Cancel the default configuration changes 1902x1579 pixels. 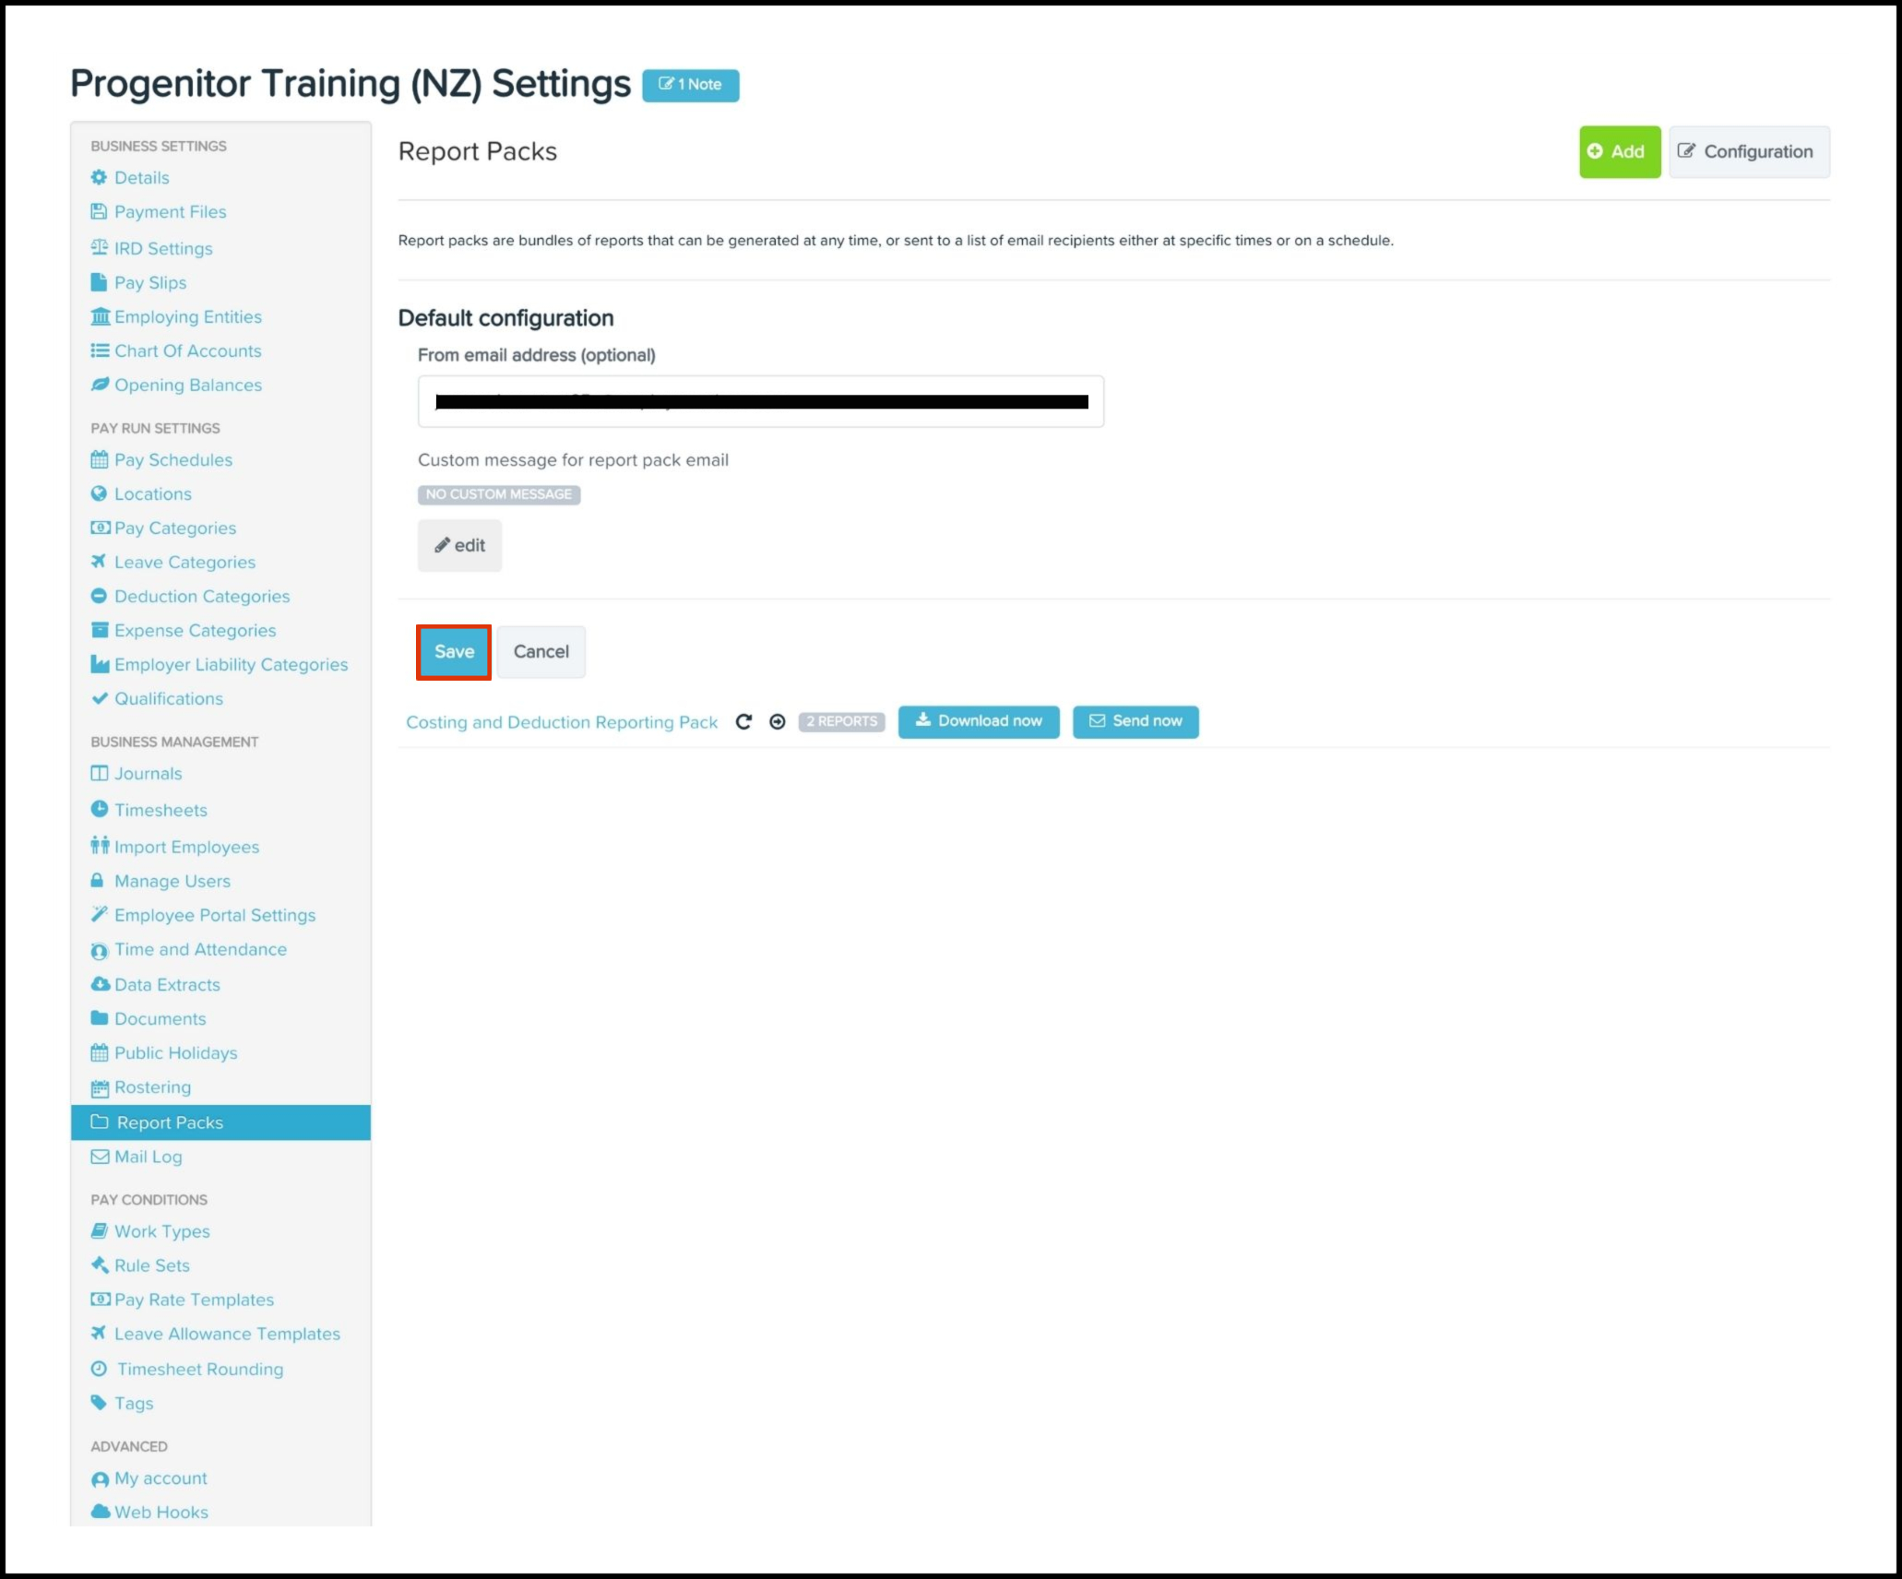point(541,652)
